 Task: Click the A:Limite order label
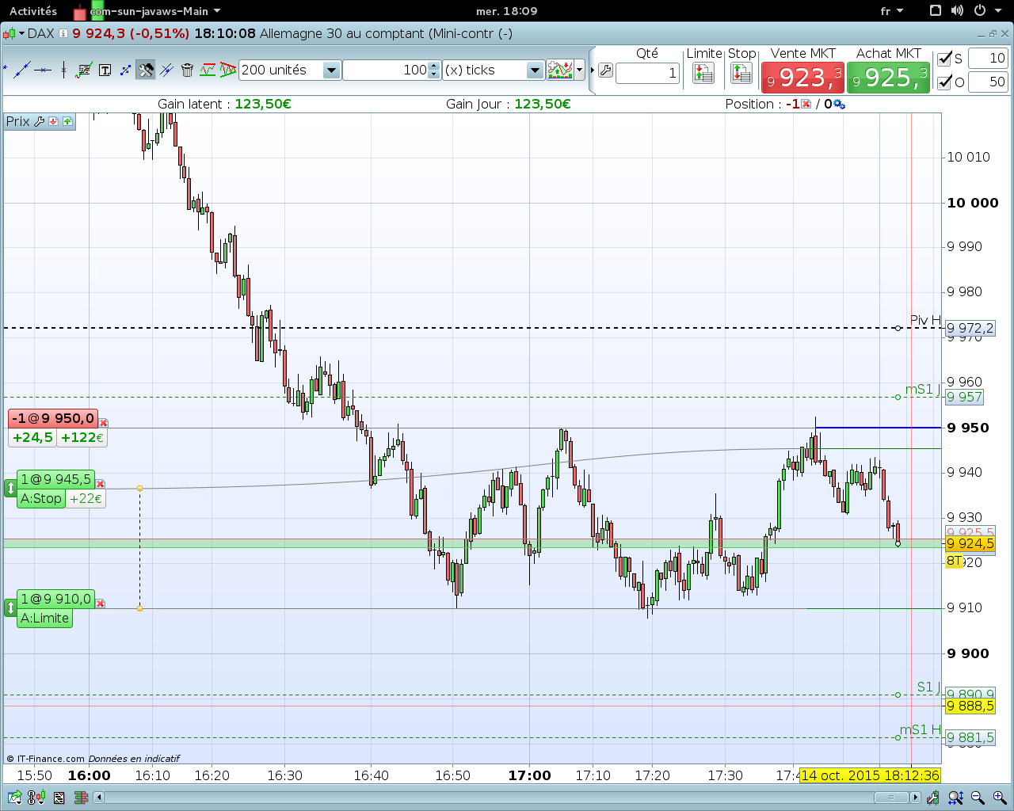pyautogui.click(x=45, y=619)
